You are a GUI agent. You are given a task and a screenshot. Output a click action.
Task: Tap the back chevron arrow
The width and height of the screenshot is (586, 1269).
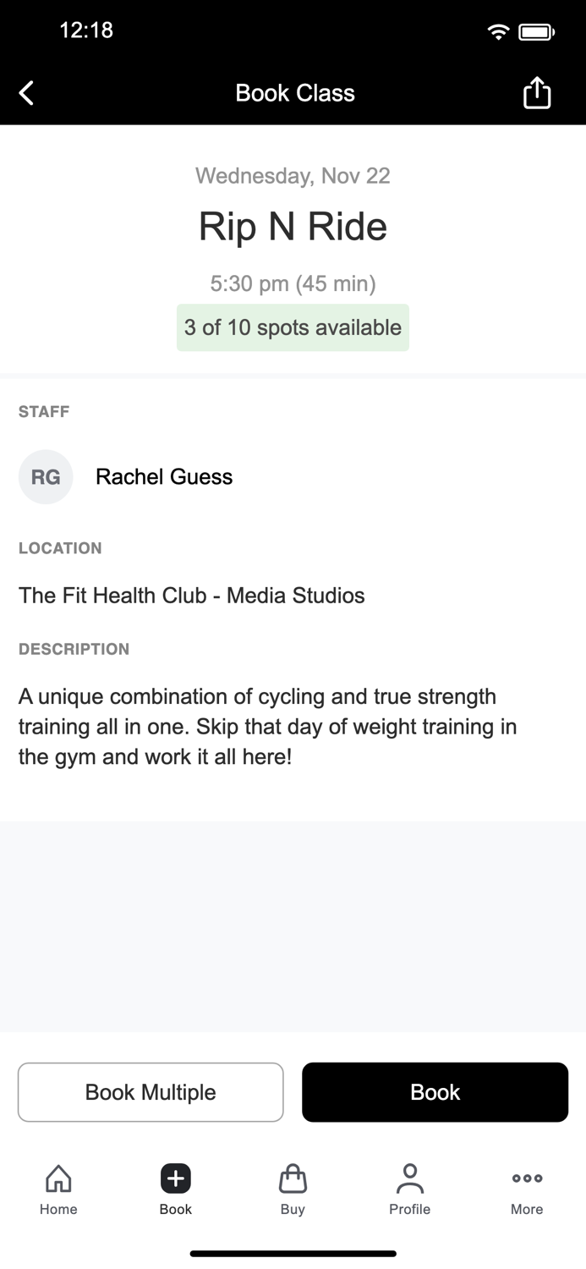point(25,92)
